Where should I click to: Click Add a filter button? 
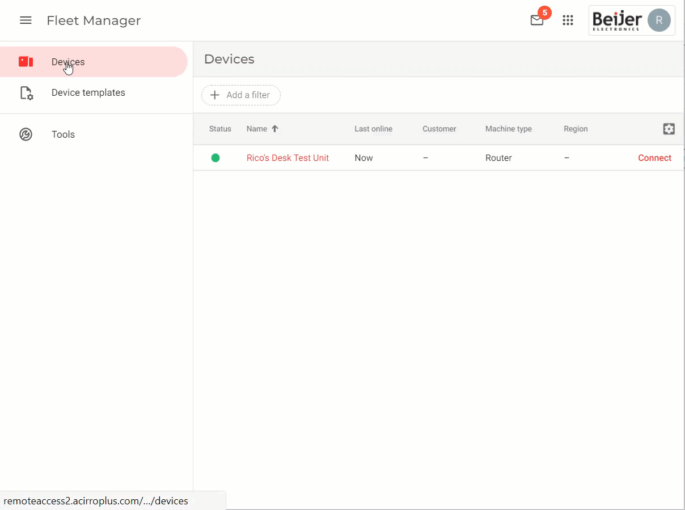[x=241, y=95]
